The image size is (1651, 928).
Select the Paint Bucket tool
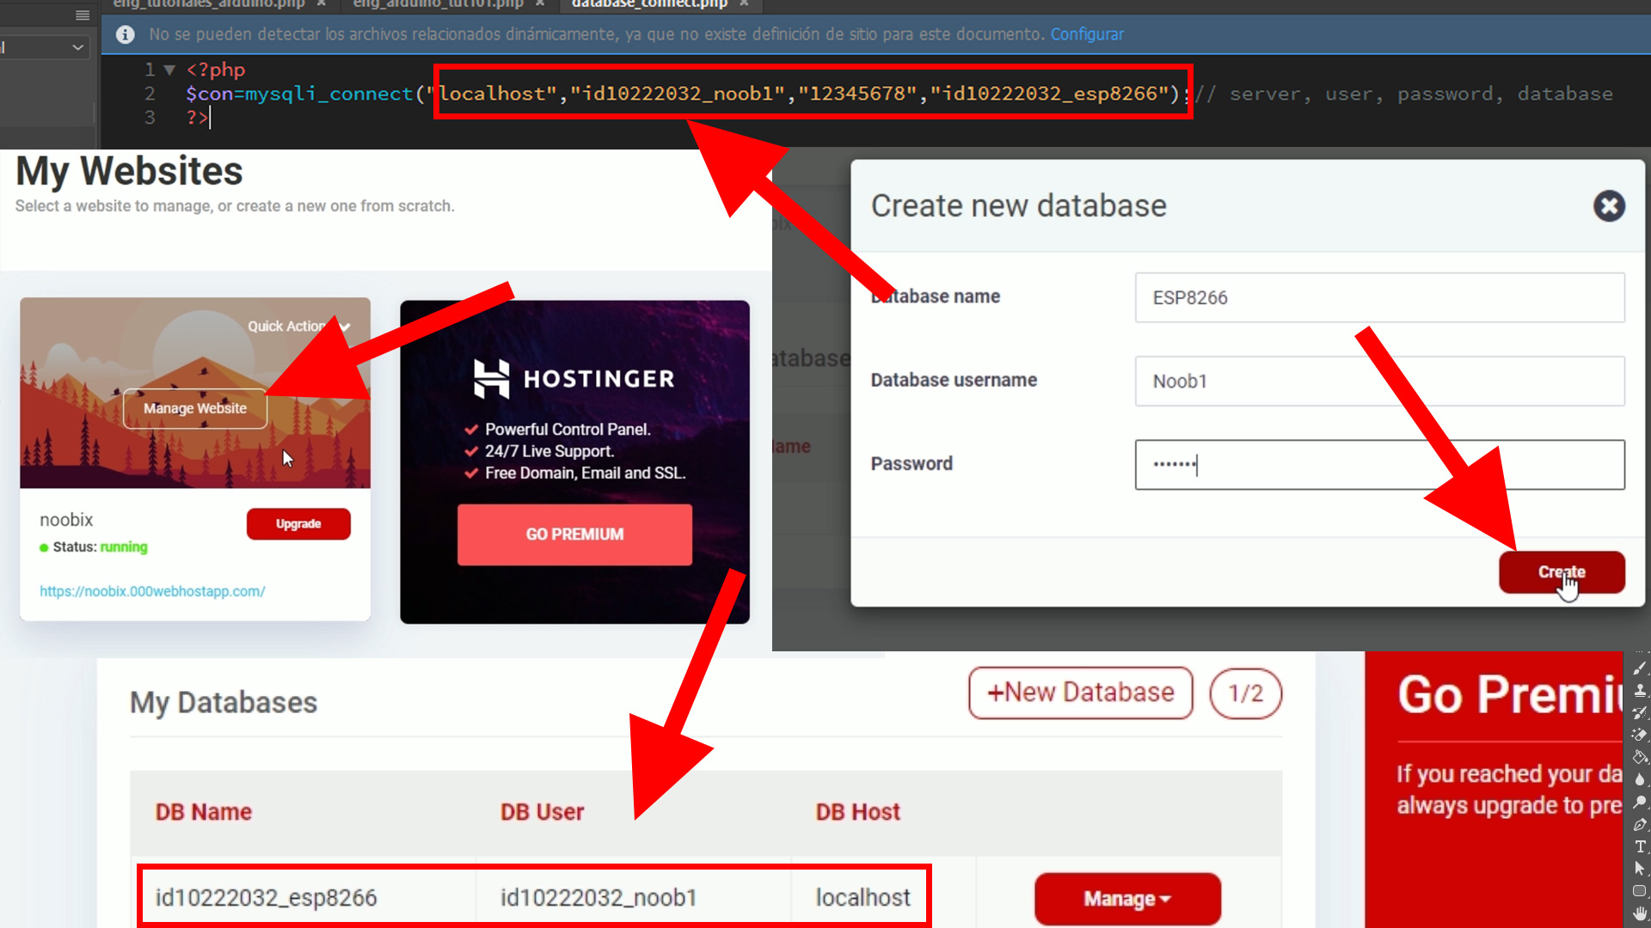[1640, 757]
